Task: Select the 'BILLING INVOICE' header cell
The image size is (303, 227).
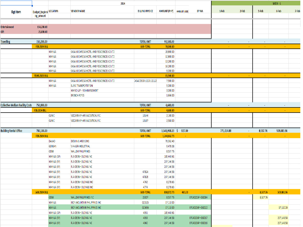Action: click(145, 11)
